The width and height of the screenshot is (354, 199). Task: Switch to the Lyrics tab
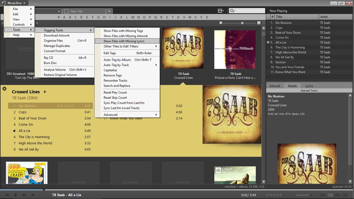pos(309,86)
